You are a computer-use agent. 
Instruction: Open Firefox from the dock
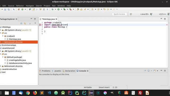35,93
